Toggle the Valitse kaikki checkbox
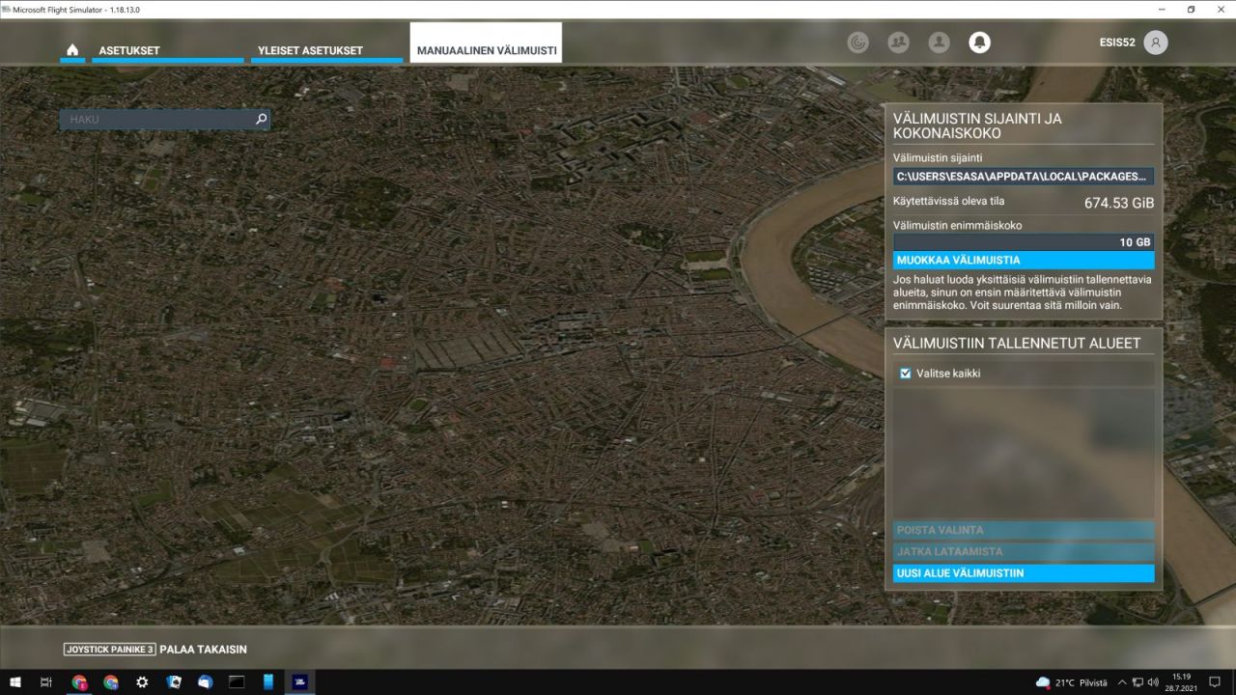 [x=906, y=374]
